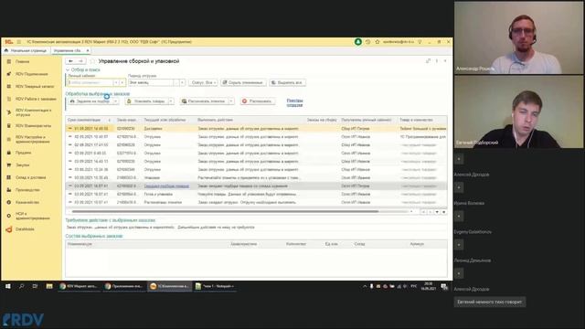
Task: Click the Задание на подбор button
Action: 90,101
